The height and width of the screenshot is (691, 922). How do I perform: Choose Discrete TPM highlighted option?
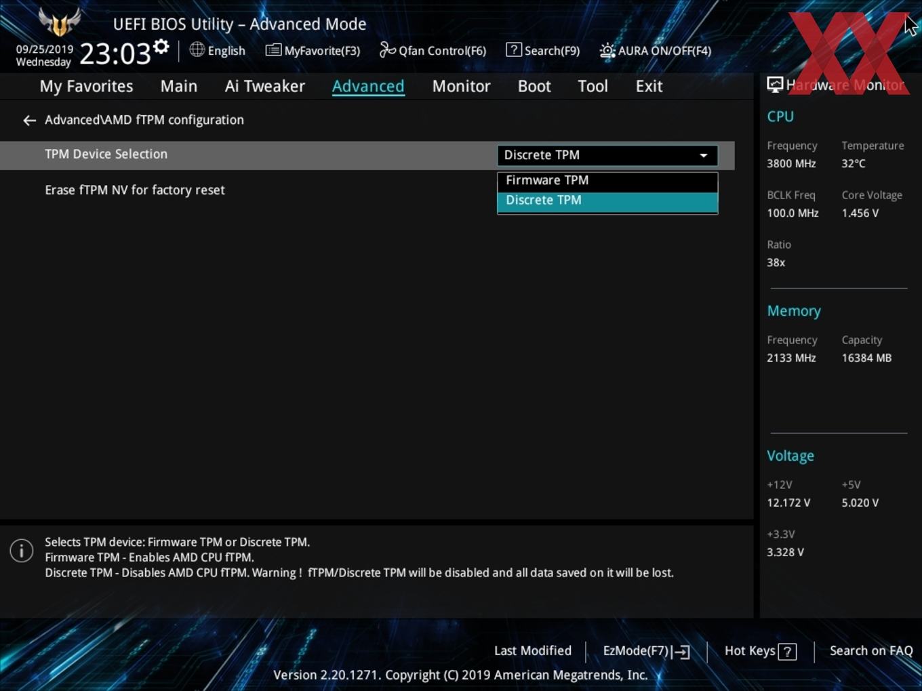coord(607,201)
